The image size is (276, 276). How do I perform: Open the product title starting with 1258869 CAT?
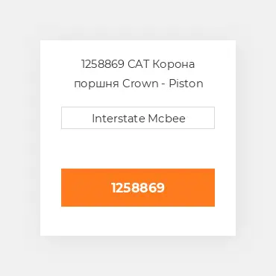tap(138, 74)
